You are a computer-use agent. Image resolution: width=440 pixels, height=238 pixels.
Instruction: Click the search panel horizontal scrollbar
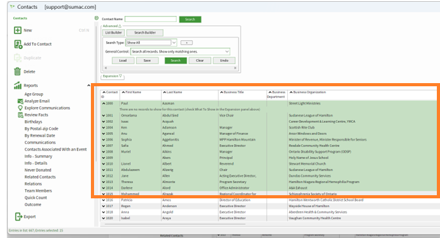[x=170, y=68]
